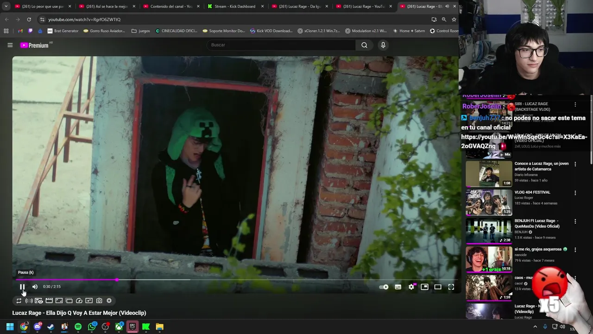Viewport: 593px width, 334px height.
Task: Switch to the 'Así se hace la mejor' tab
Action: point(107,6)
